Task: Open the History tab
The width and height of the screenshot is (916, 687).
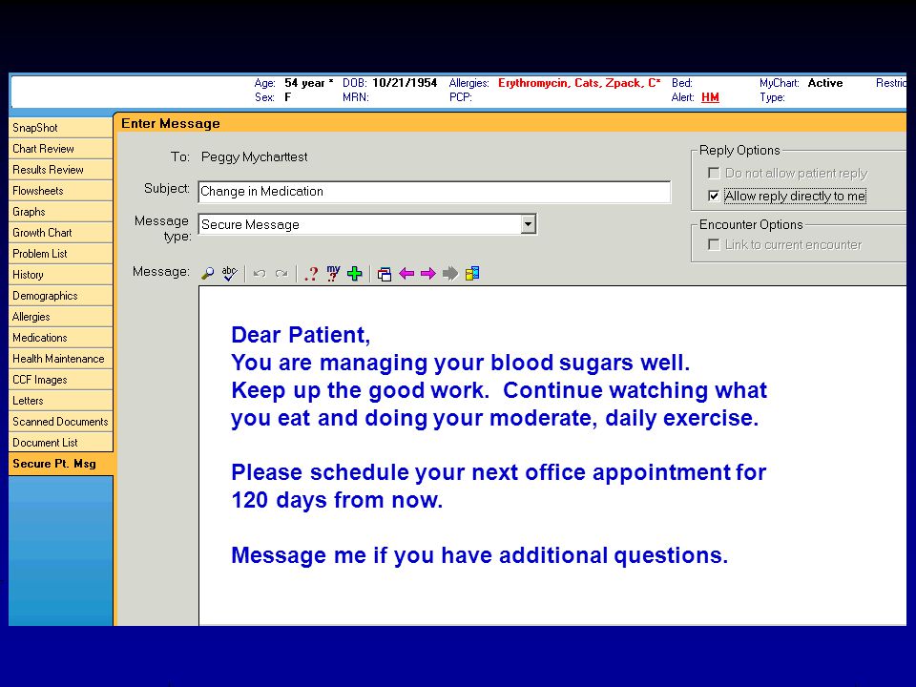Action: pos(61,275)
